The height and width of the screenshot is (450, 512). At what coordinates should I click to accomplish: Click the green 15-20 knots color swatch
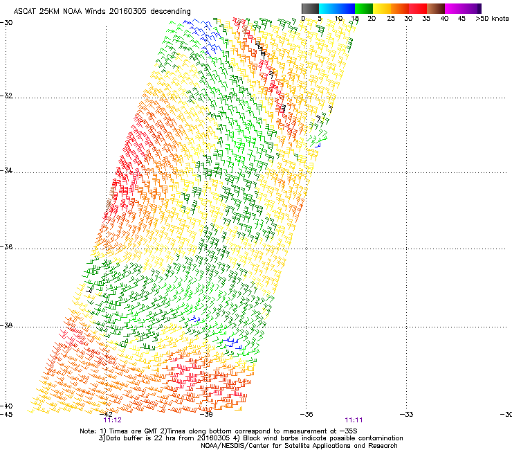pyautogui.click(x=364, y=8)
